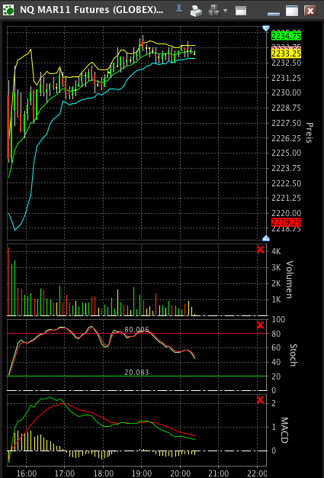Click the 18:00 time axis label

pos(103,473)
